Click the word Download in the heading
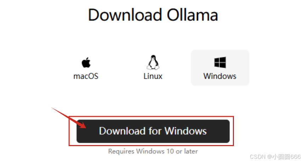Image resolution: width=302 pixels, height=162 pixels. coord(125,15)
